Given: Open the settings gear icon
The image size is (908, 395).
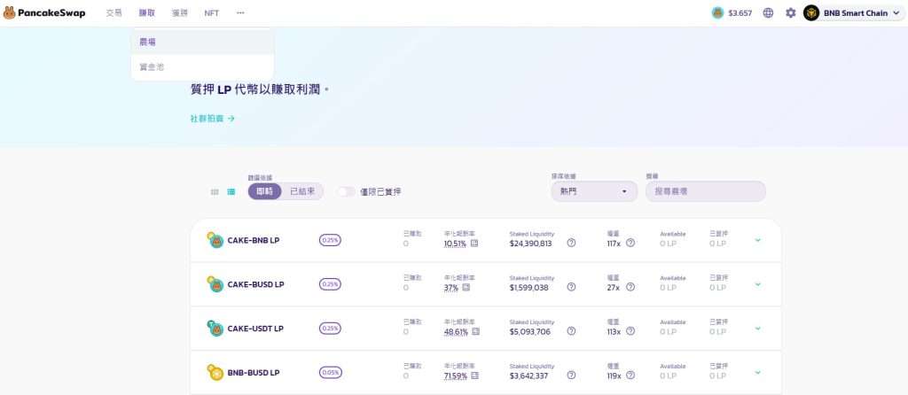Looking at the screenshot, I should [x=790, y=12].
